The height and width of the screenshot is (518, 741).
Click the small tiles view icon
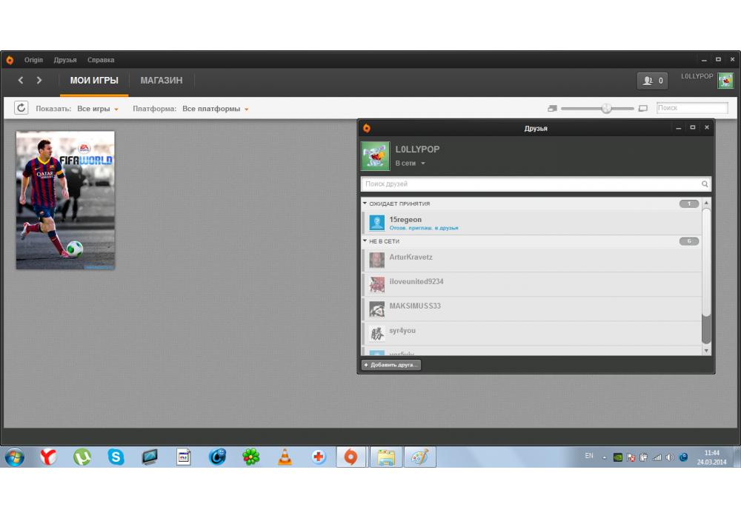(x=552, y=109)
